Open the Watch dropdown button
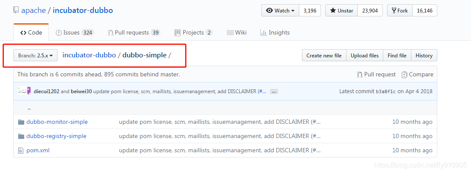Image resolution: width=471 pixels, height=173 pixels. pyautogui.click(x=280, y=10)
